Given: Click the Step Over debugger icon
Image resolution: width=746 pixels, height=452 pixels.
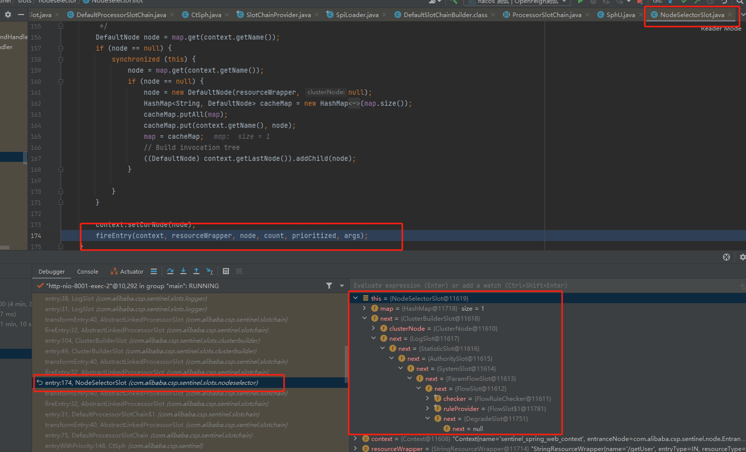Looking at the screenshot, I should coord(170,271).
